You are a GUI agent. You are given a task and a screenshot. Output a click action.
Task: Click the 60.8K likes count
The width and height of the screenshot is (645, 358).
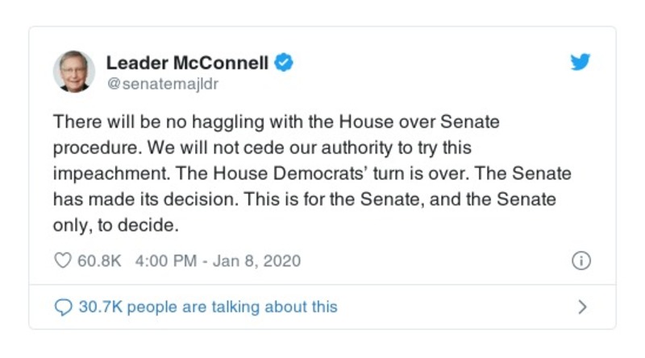(98, 261)
